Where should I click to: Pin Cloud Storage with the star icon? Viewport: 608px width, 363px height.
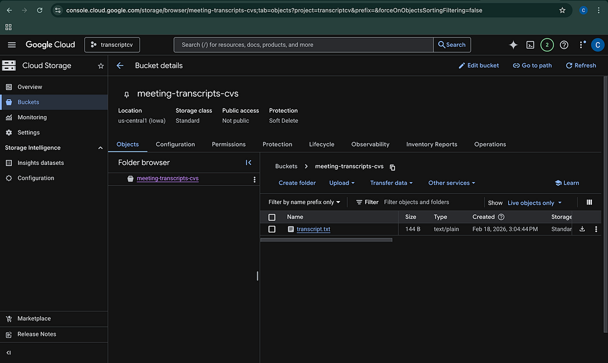[101, 66]
